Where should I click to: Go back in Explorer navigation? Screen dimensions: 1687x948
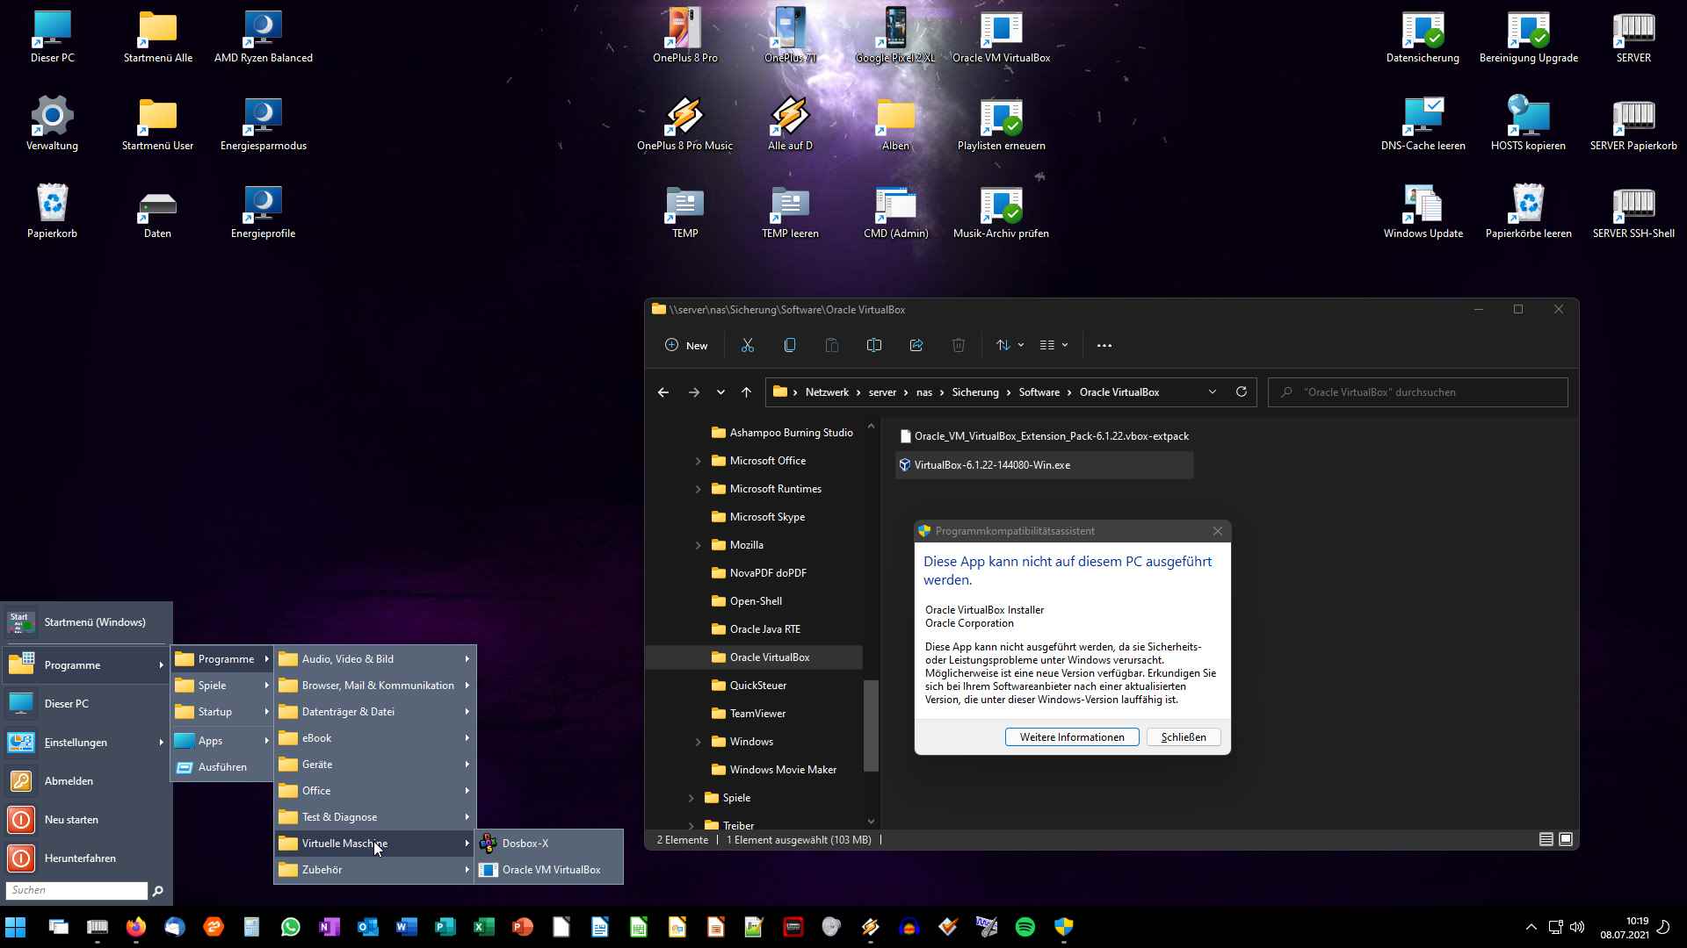[x=663, y=392]
